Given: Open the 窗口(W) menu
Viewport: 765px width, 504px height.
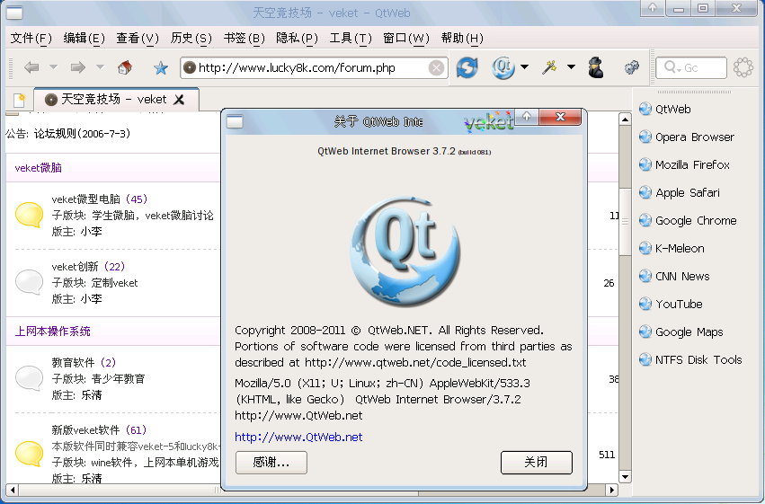Looking at the screenshot, I should tap(406, 38).
